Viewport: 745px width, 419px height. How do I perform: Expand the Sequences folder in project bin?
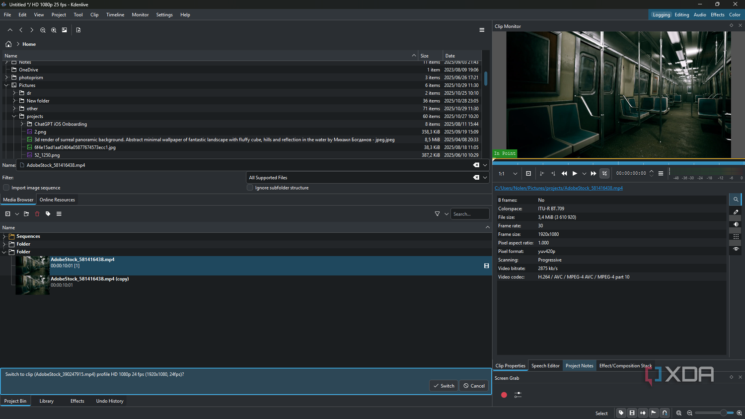[4, 236]
